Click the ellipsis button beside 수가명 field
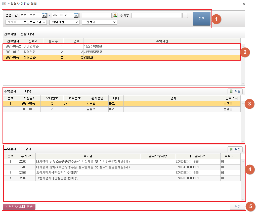Viewport: 256px width, 212px height. (185, 16)
